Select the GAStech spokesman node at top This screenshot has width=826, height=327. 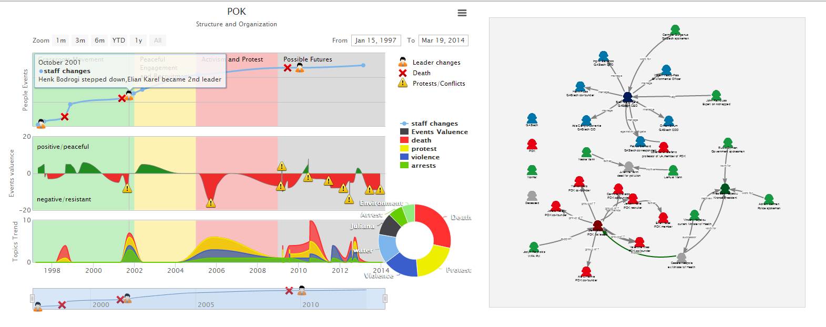pyautogui.click(x=675, y=29)
